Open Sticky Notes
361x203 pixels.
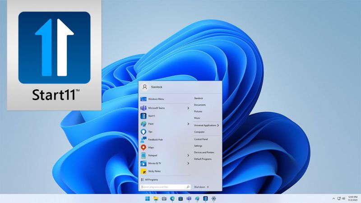tap(154, 171)
